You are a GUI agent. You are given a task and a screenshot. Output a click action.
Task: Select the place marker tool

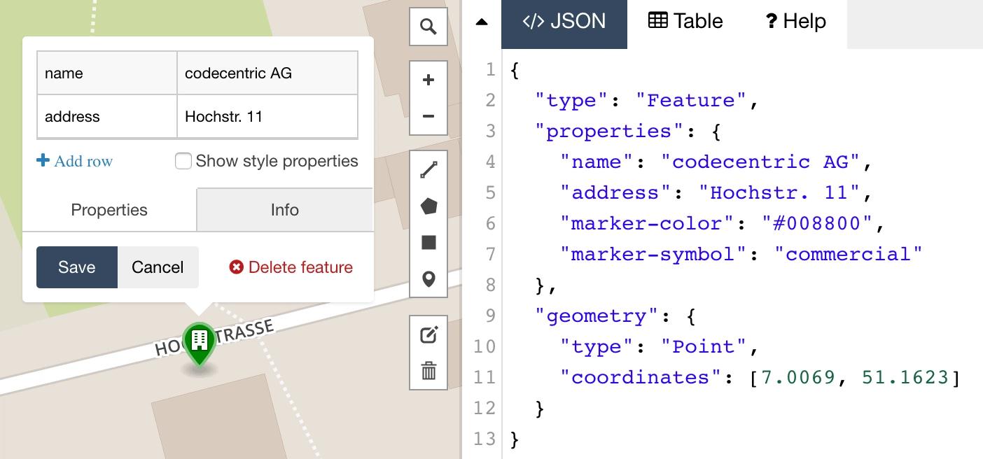tap(428, 279)
